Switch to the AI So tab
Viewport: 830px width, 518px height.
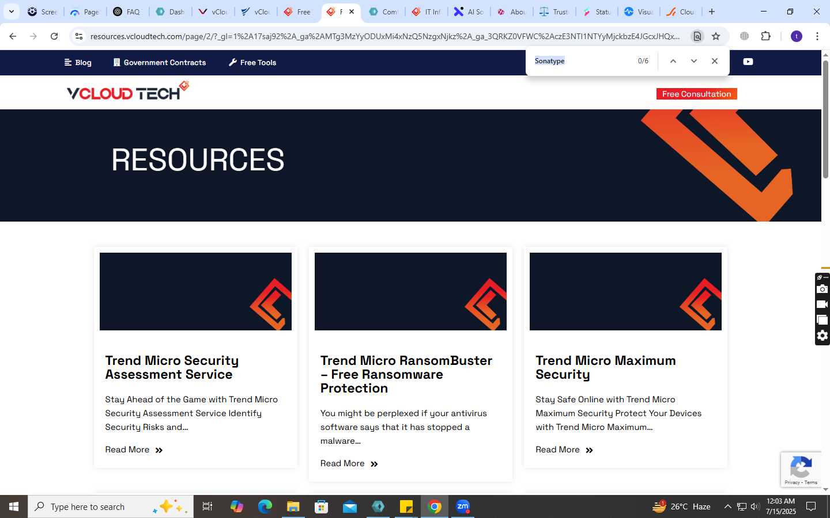(x=469, y=12)
